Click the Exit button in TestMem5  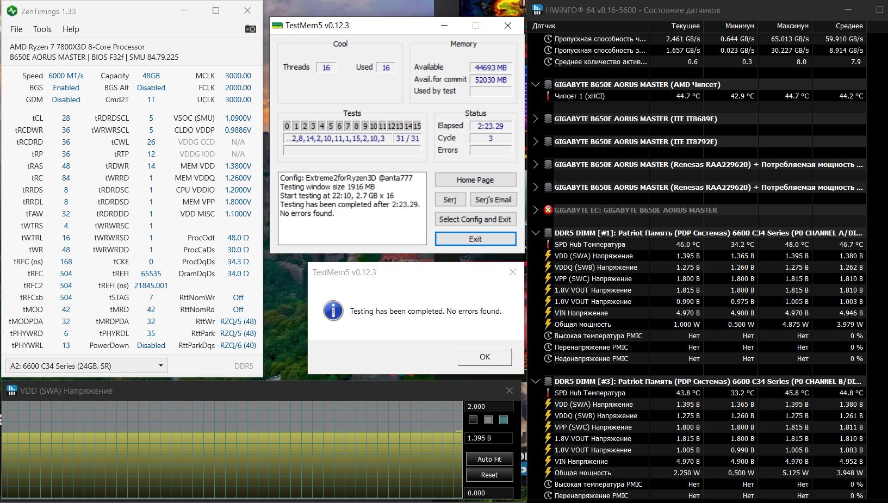475,239
